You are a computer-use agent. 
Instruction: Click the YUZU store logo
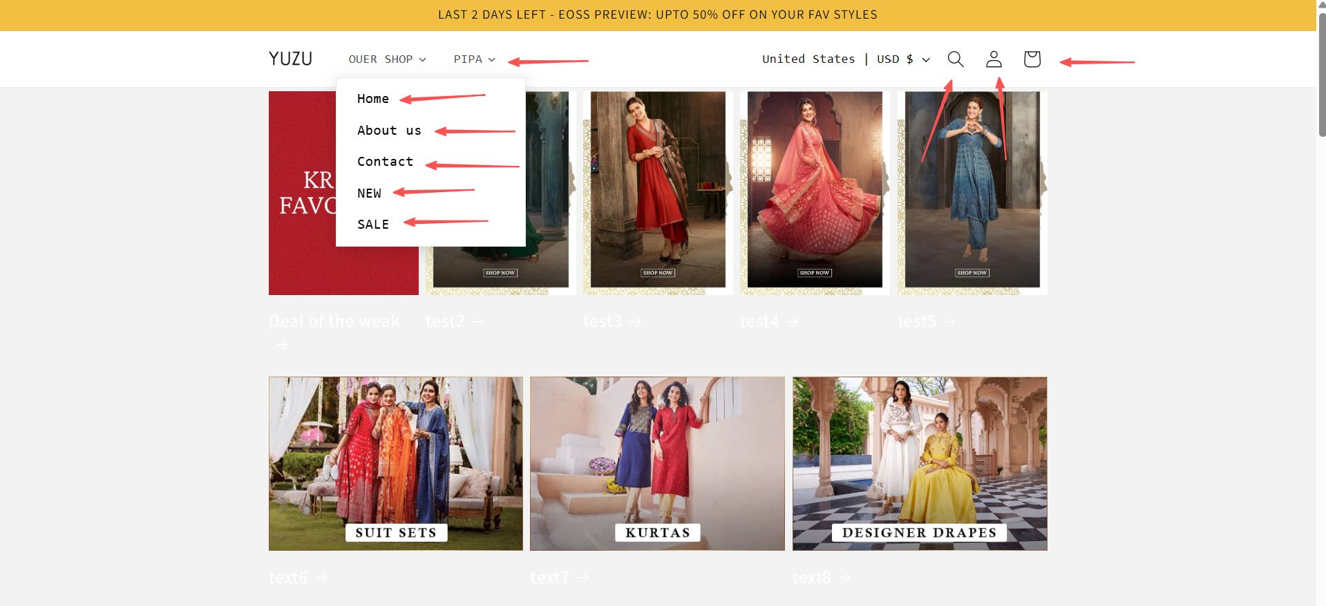(290, 59)
